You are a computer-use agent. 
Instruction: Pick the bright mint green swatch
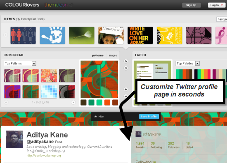click(99, 103)
